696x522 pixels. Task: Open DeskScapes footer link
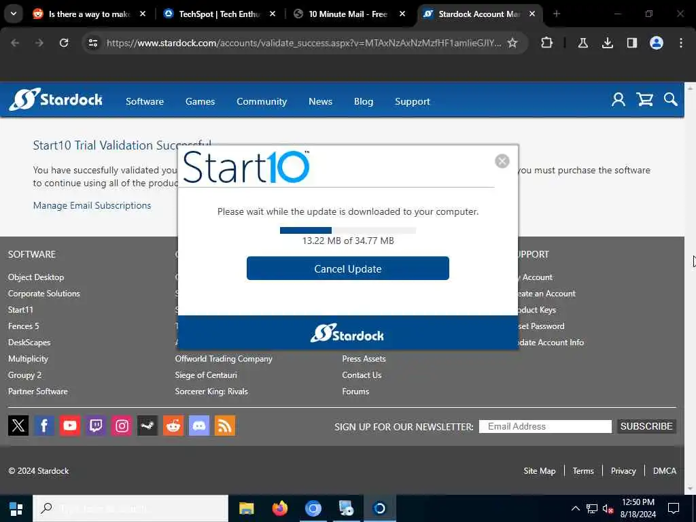[29, 343]
